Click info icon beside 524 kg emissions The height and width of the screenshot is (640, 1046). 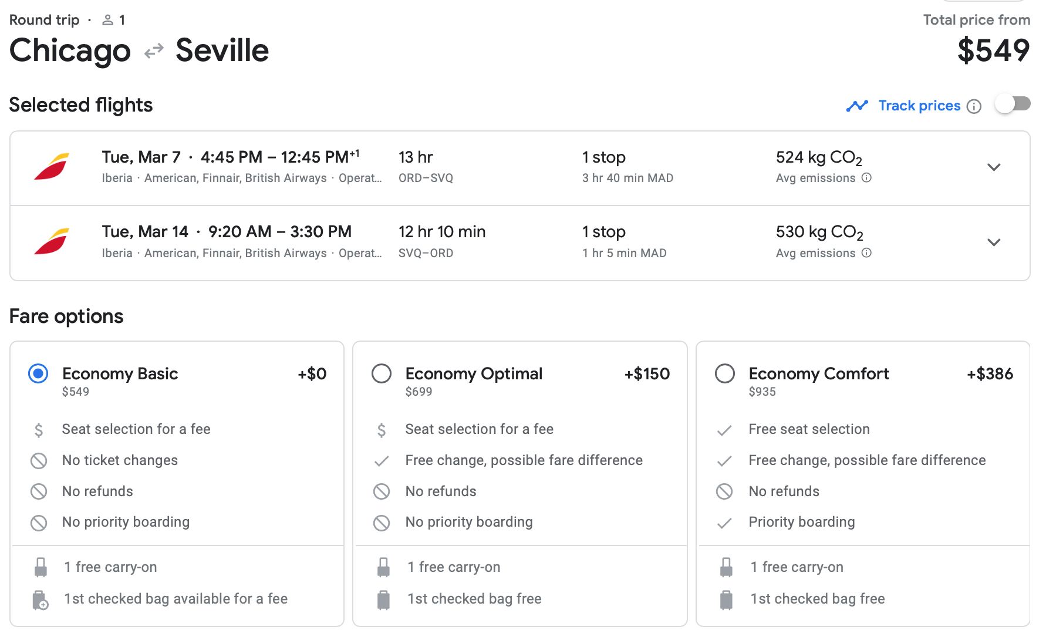866,178
